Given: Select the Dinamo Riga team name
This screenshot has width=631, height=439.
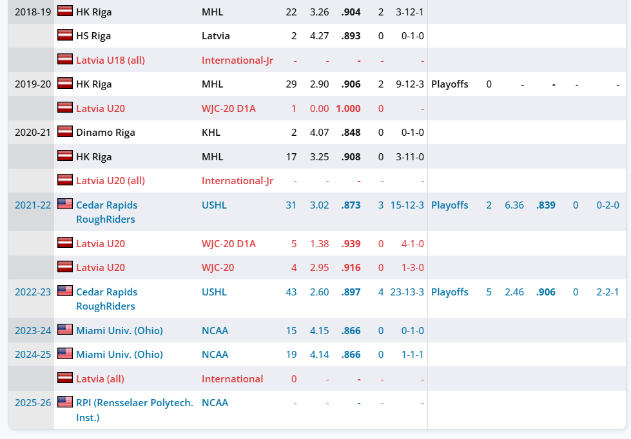Looking at the screenshot, I should click(x=106, y=132).
